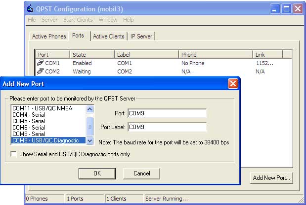Enable Show Serial and USB/QC Diagnostic ports only
The height and width of the screenshot is (205, 306).
13,154
